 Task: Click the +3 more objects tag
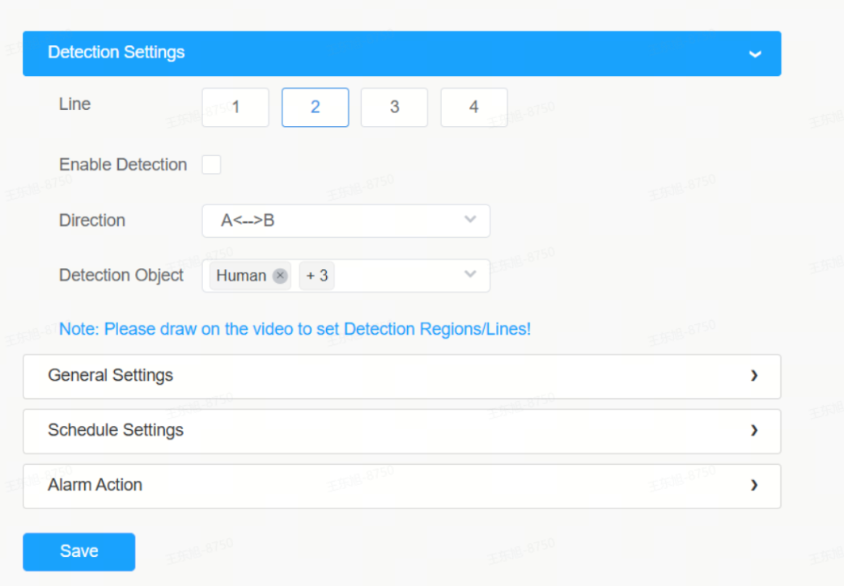click(x=316, y=276)
